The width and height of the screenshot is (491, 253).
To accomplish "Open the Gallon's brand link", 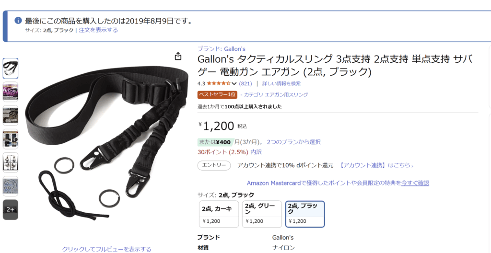I will 221,49.
